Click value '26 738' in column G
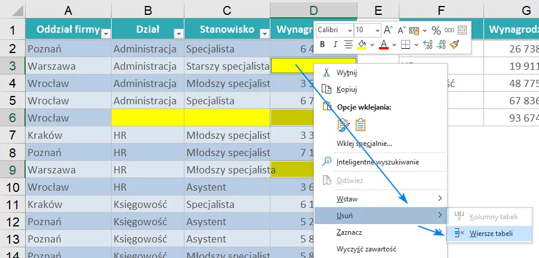Screen dimensions: 539x258 [x=512, y=49]
